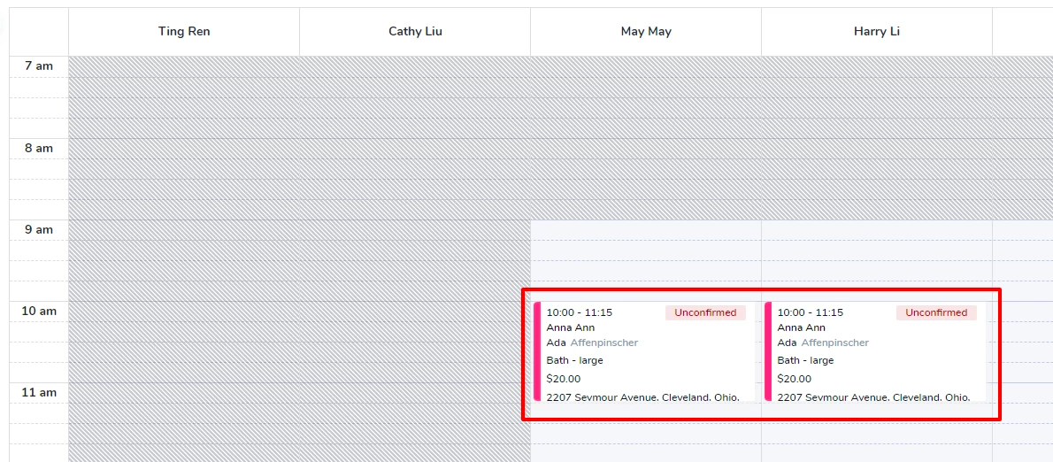Click 'Bath - large' in May May's appointment
The width and height of the screenshot is (1053, 462).
point(575,360)
